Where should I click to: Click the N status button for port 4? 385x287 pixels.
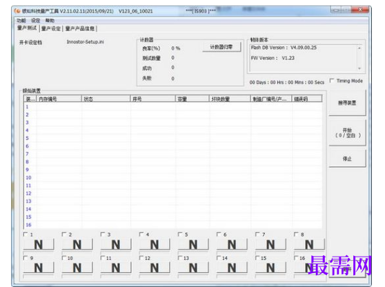[x=155, y=244]
